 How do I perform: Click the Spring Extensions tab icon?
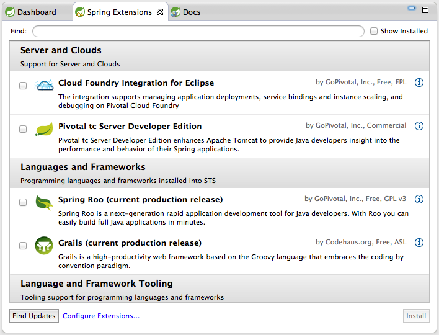click(80, 12)
